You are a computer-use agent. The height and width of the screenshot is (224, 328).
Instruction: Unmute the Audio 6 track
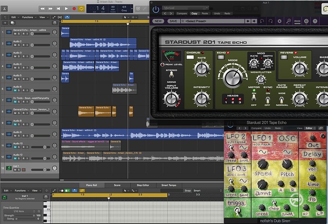point(15,90)
